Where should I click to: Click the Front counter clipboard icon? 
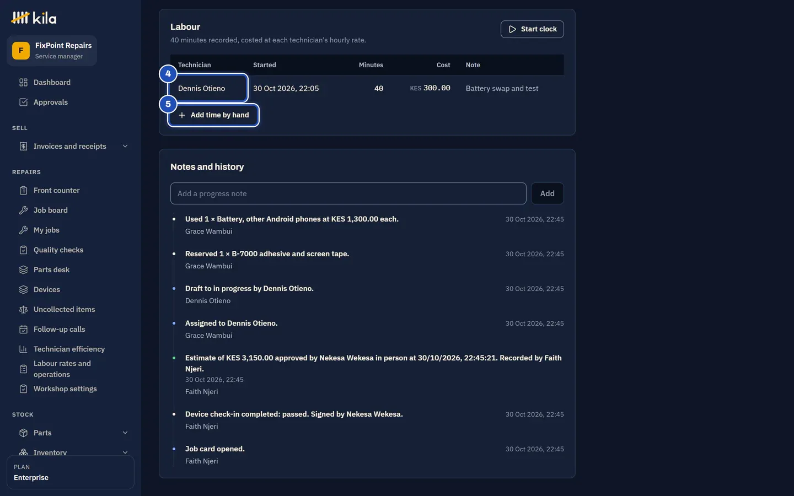point(23,191)
